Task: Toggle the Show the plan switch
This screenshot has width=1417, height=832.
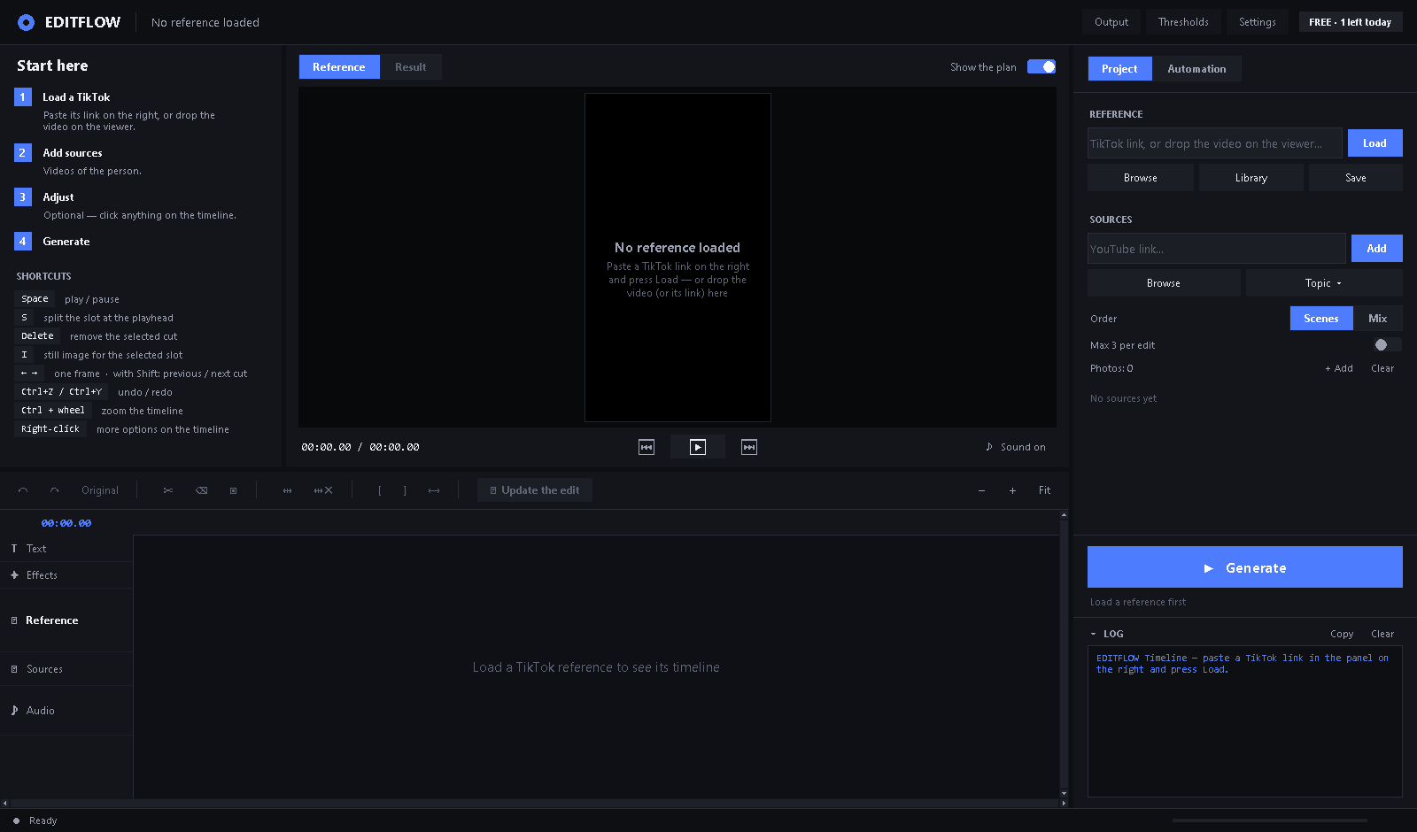Action: pyautogui.click(x=1041, y=67)
